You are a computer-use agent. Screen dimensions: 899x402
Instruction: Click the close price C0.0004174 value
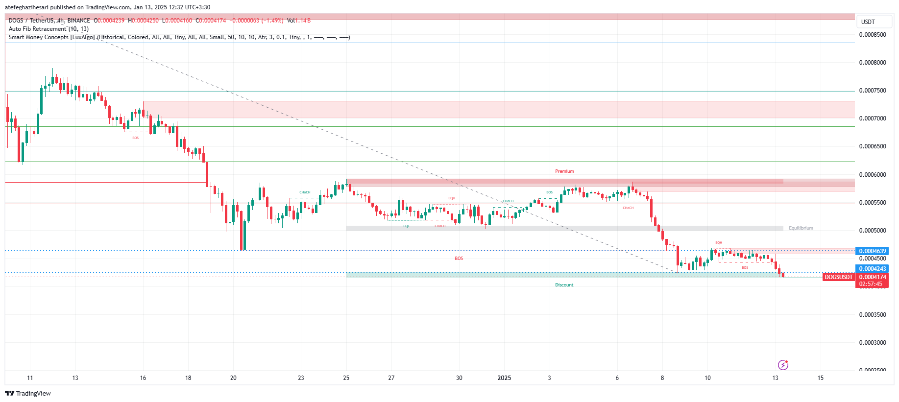tap(211, 21)
